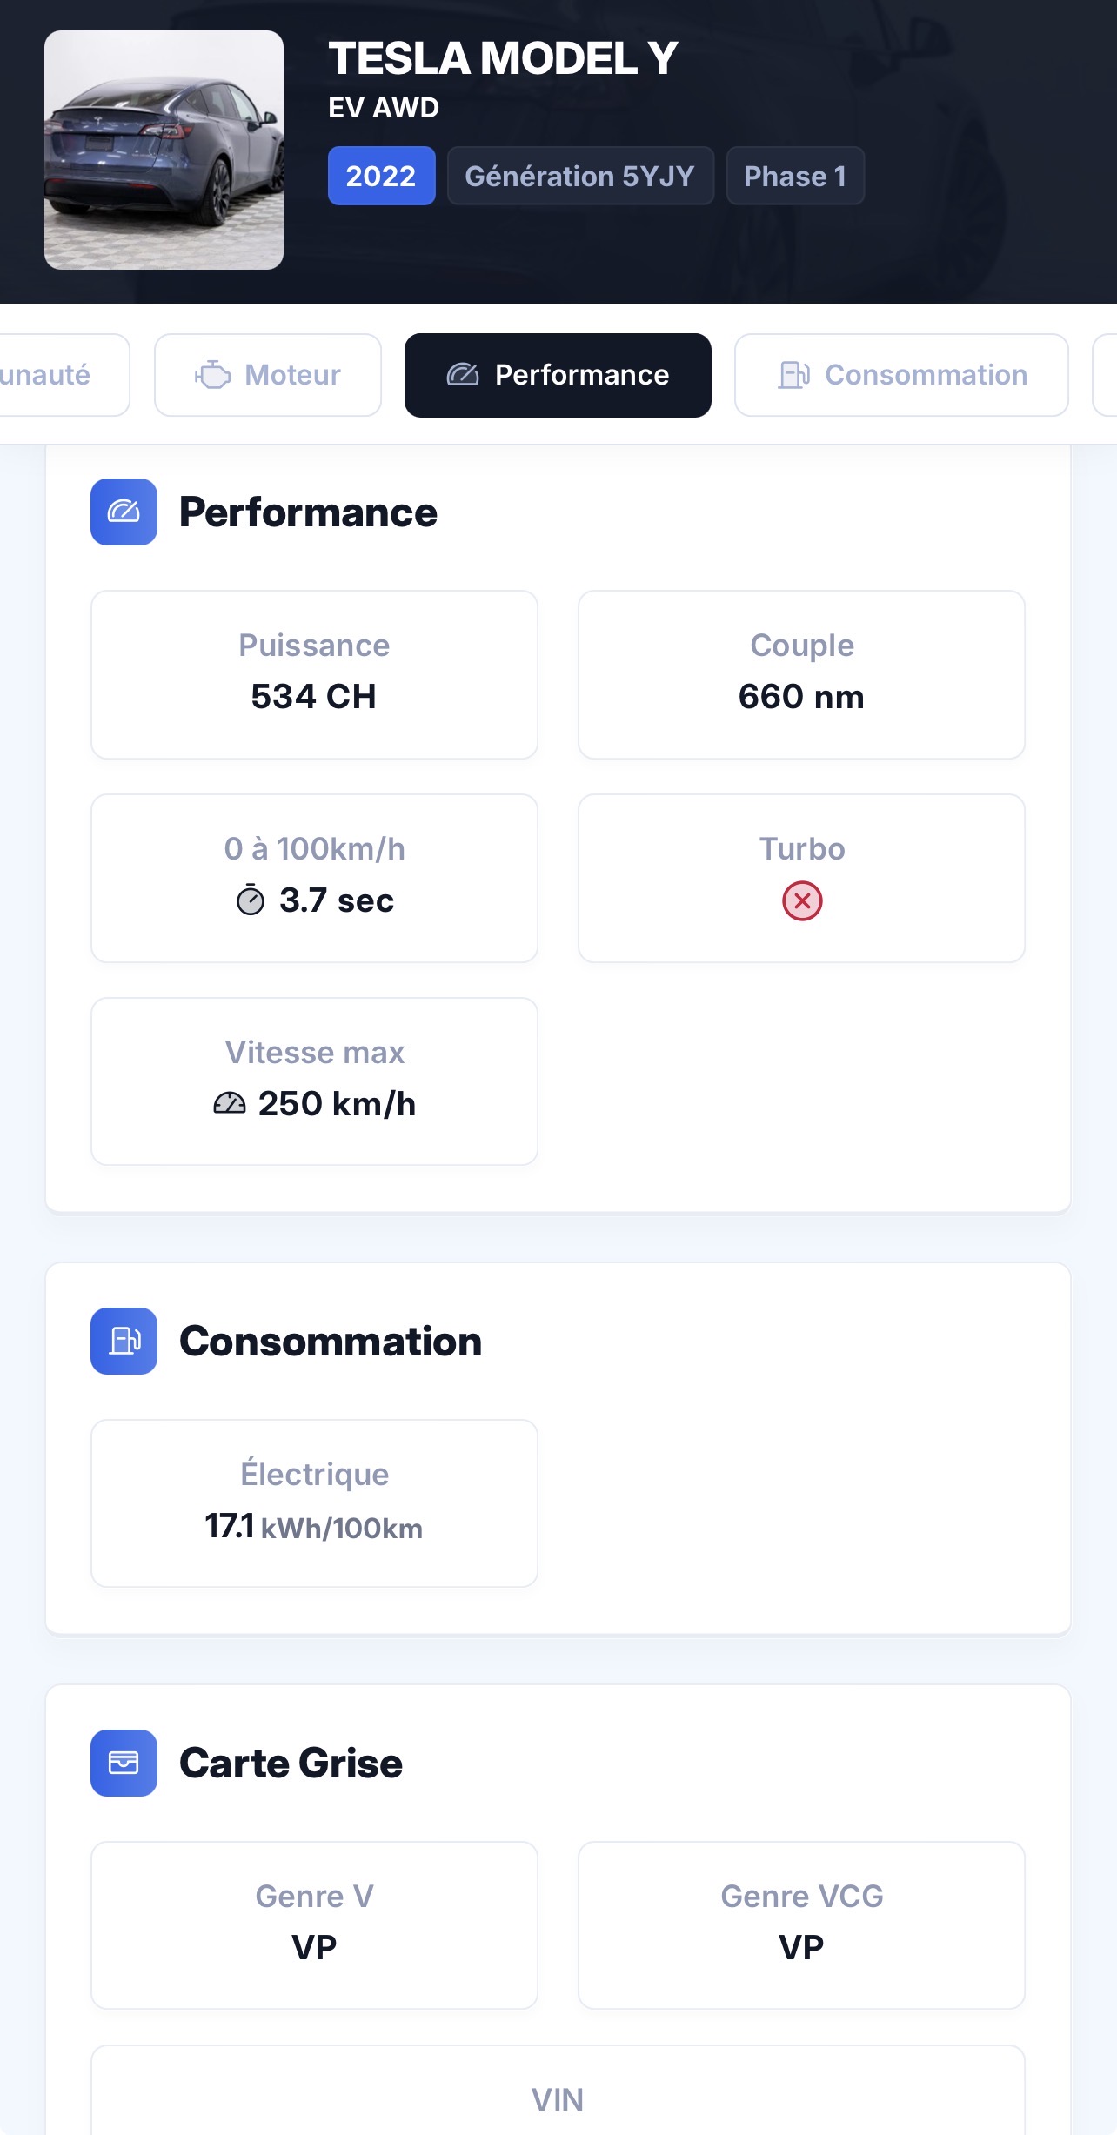Click the red X icon under Turbo
The width and height of the screenshot is (1117, 2135).
coord(802,900)
